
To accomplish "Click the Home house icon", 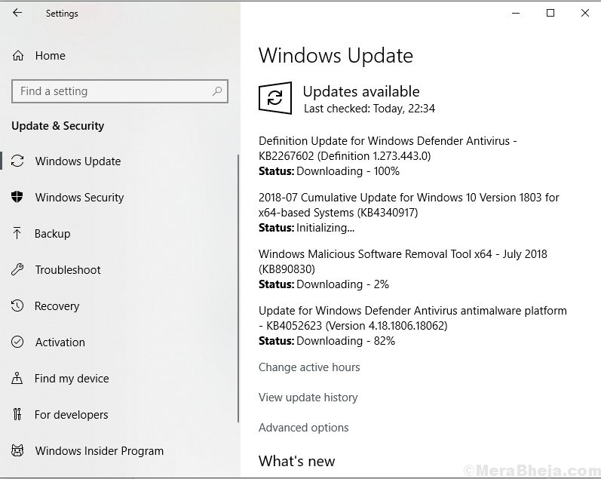I will [x=18, y=56].
